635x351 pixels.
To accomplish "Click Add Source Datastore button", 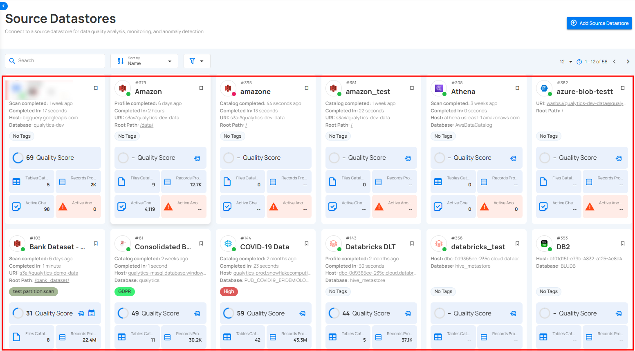I will click(599, 23).
